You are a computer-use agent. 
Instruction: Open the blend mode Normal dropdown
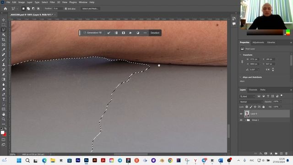(251, 102)
